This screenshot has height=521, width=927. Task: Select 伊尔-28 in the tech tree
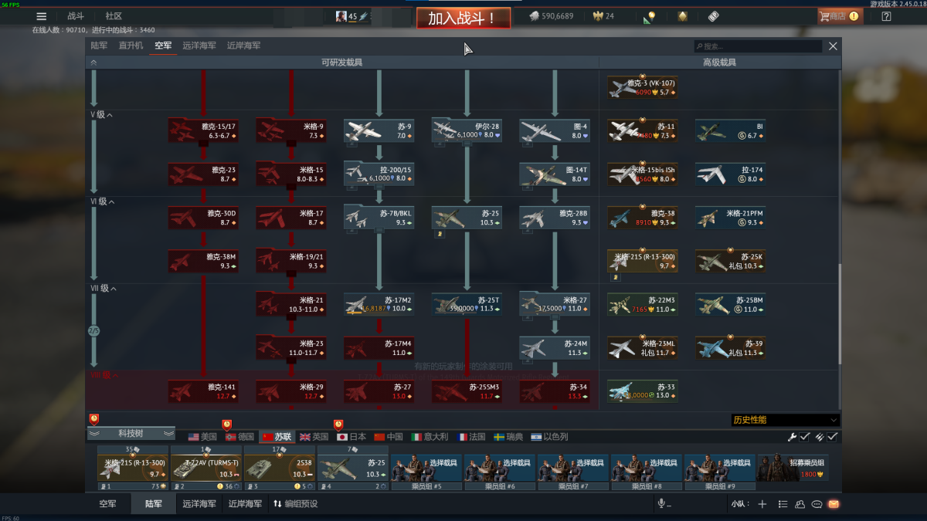tap(467, 130)
